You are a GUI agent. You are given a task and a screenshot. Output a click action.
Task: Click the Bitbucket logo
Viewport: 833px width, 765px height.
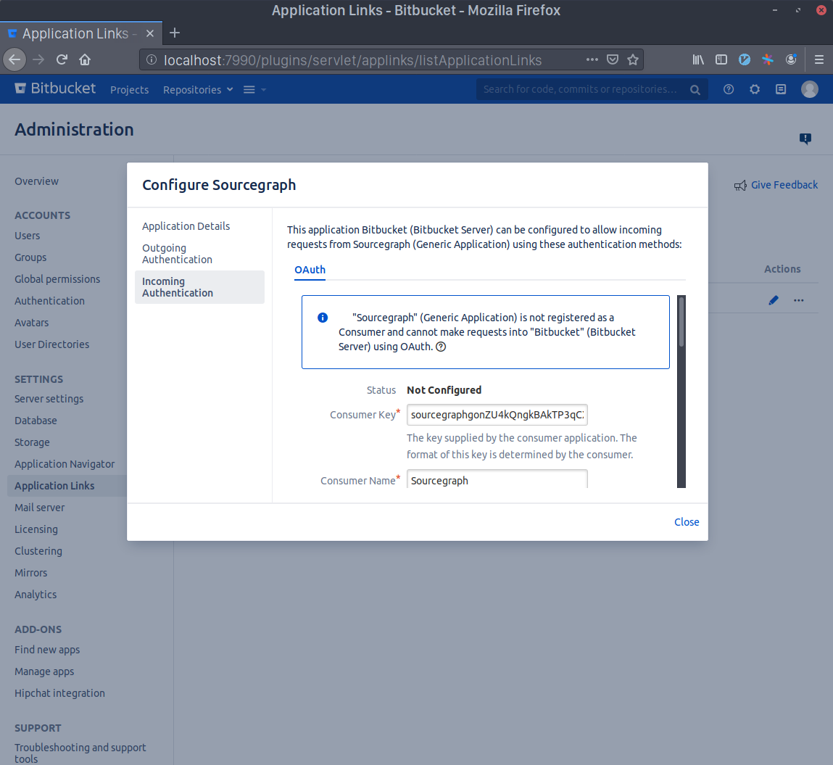55,88
